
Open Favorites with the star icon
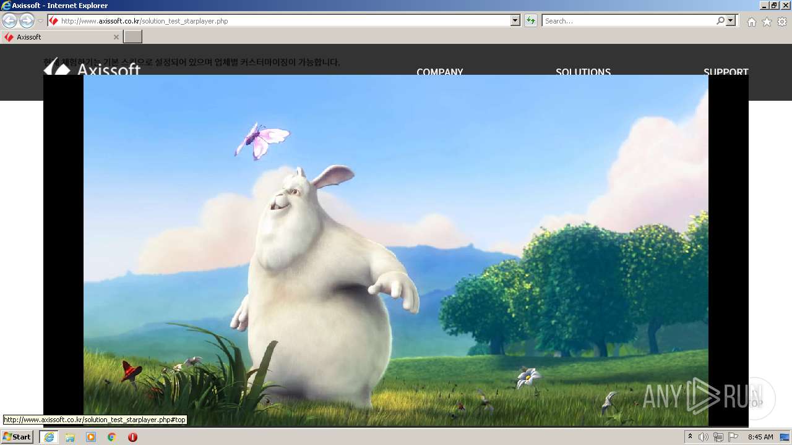coord(767,22)
